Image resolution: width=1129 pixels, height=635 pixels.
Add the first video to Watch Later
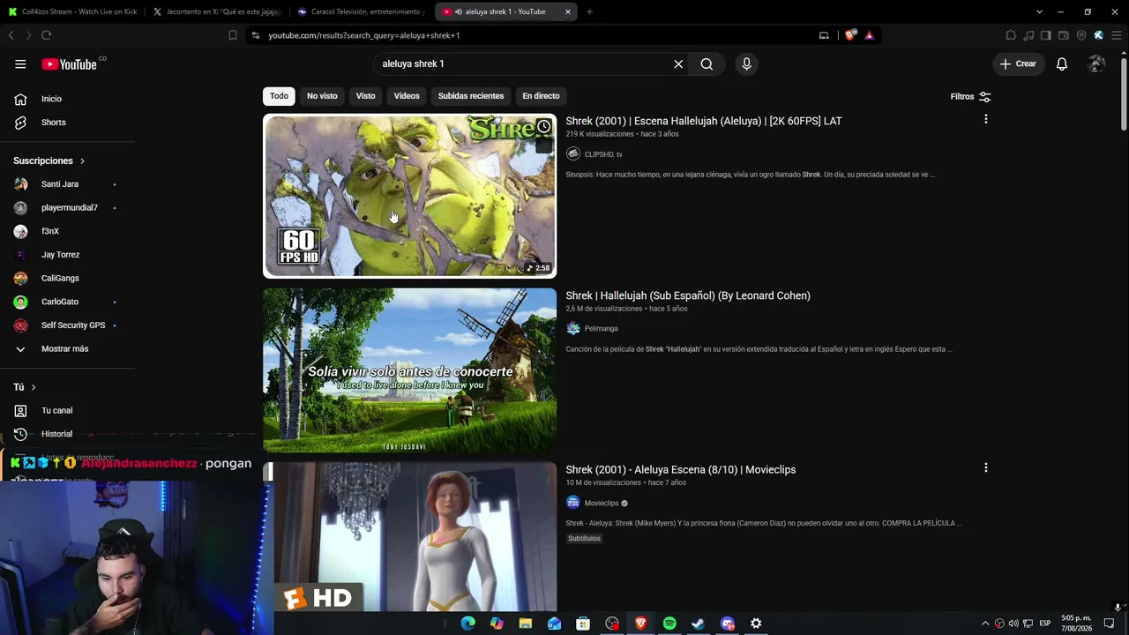(x=543, y=127)
